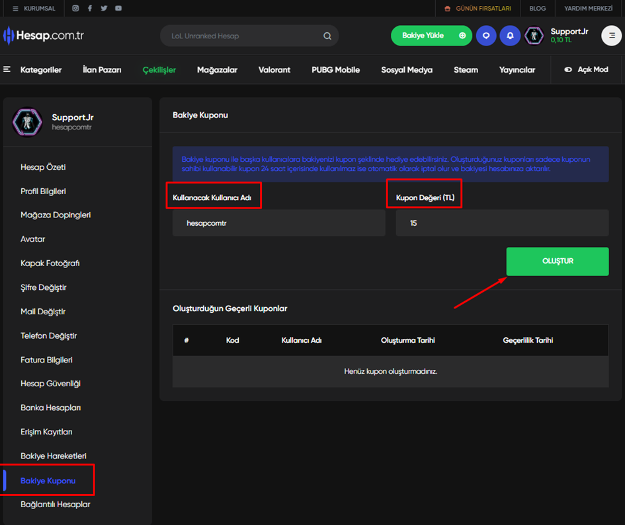The image size is (625, 525).
Task: Click the sidebar SupportJr avatar
Action: click(x=27, y=122)
